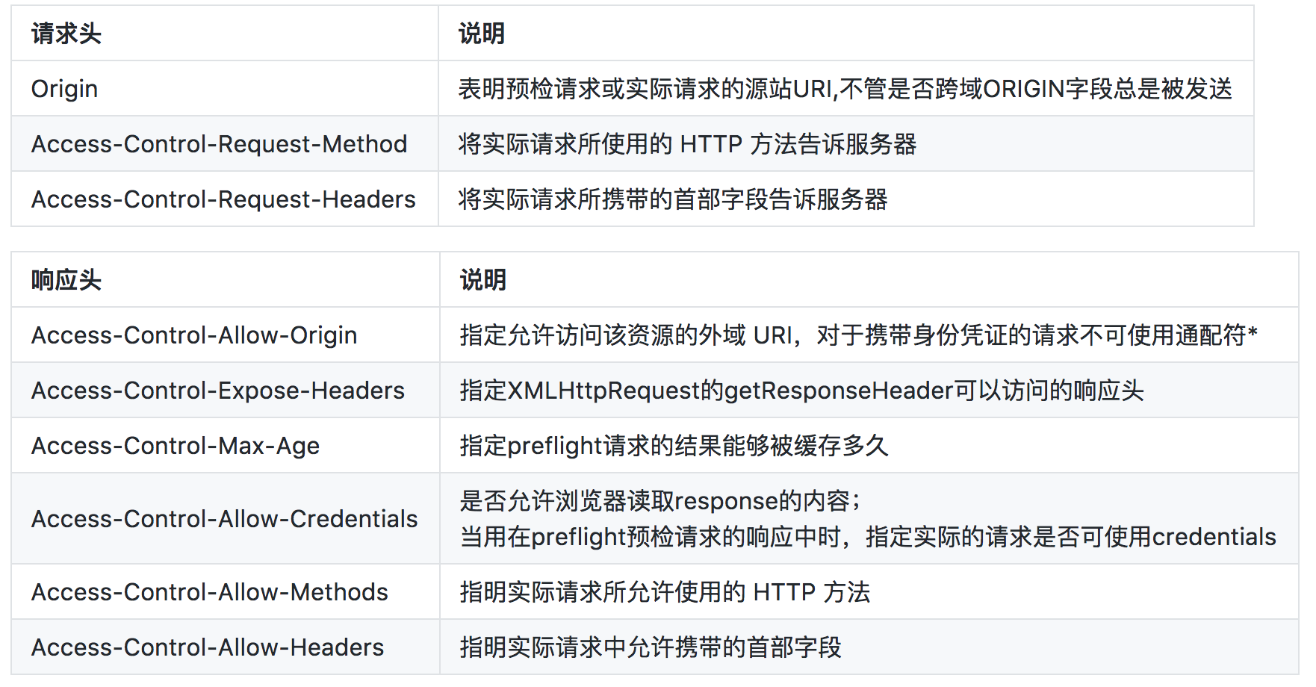Select the Access-Control-Allow-Credentials cell

click(x=224, y=519)
